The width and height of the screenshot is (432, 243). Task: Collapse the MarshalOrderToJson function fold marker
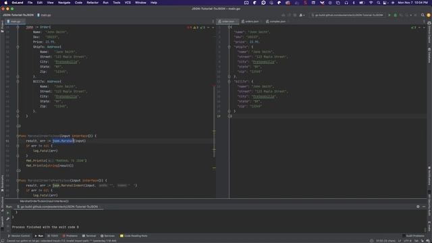18,136
